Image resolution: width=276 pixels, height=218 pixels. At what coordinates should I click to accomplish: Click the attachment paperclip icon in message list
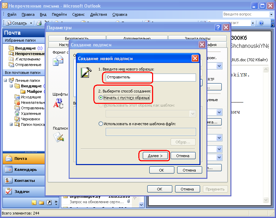(129, 201)
